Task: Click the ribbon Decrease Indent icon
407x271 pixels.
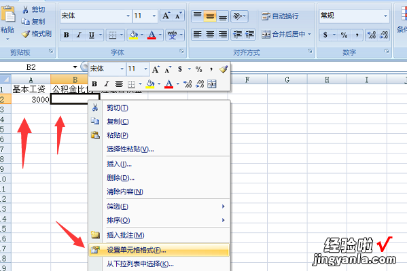Action: (x=237, y=34)
